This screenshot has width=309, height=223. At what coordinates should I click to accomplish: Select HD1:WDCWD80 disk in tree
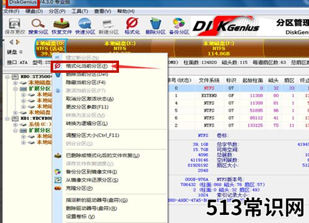(x=36, y=118)
